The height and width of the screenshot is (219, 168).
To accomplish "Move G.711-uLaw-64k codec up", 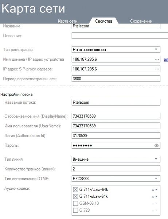I will (153, 197).
